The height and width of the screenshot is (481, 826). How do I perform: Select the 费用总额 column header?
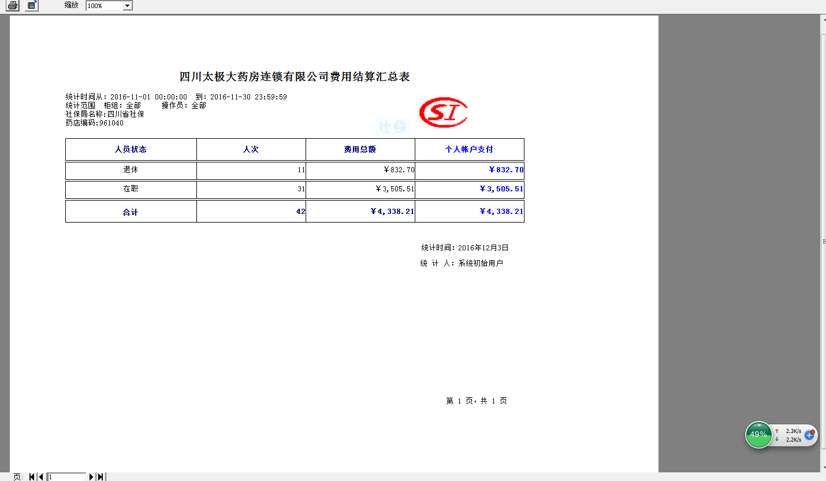tap(360, 149)
